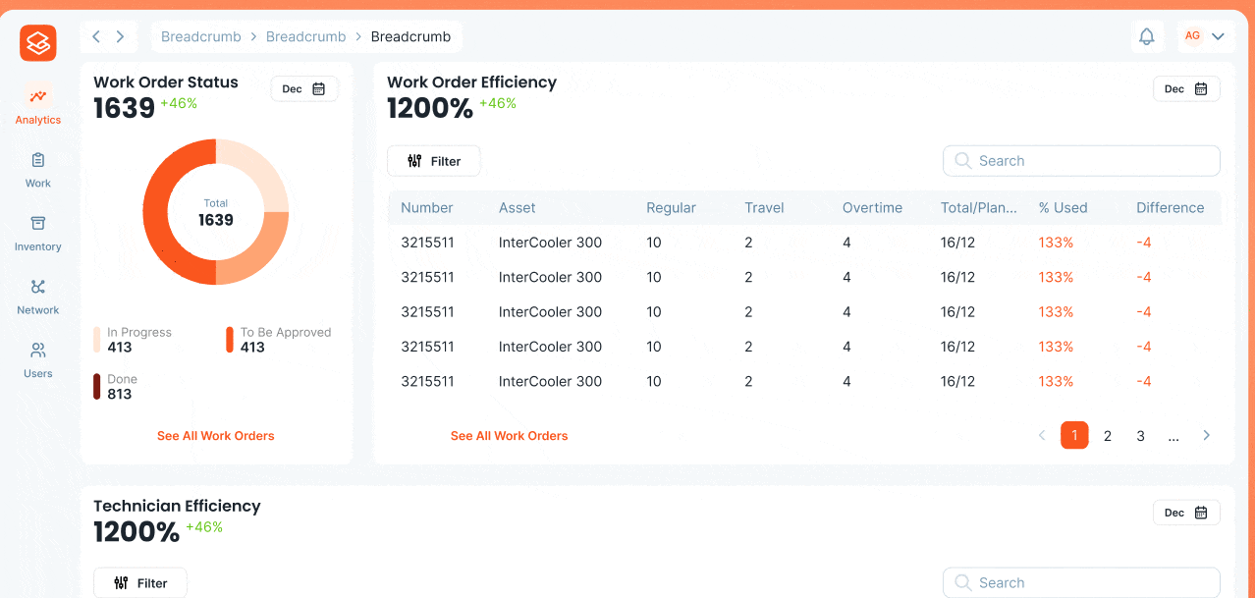Select the last Breadcrumb entry
This screenshot has height=598, width=1255.
click(x=410, y=35)
